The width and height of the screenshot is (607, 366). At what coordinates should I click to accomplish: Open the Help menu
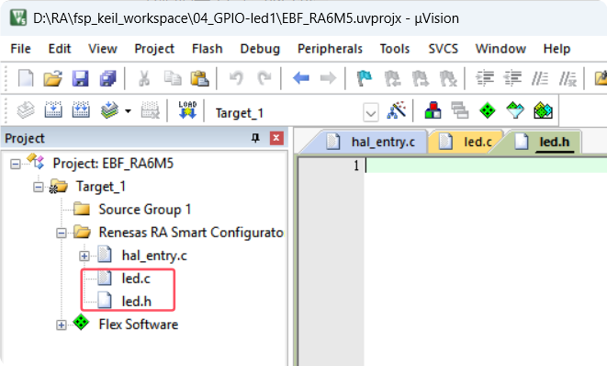click(556, 49)
